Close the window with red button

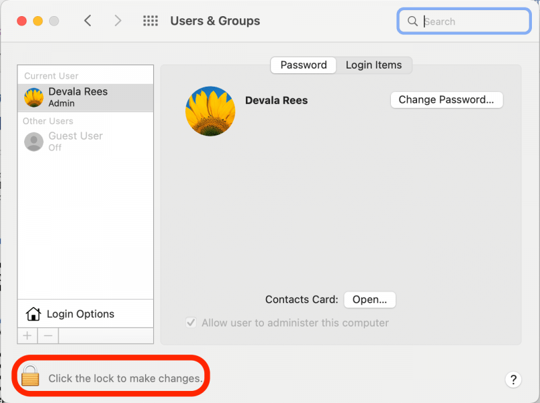click(x=21, y=21)
